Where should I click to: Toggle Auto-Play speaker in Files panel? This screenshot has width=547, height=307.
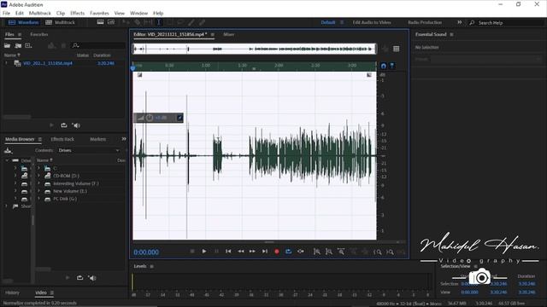pyautogui.click(x=76, y=125)
